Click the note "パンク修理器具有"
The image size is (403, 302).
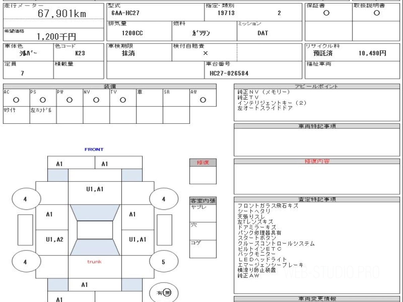(x=259, y=233)
